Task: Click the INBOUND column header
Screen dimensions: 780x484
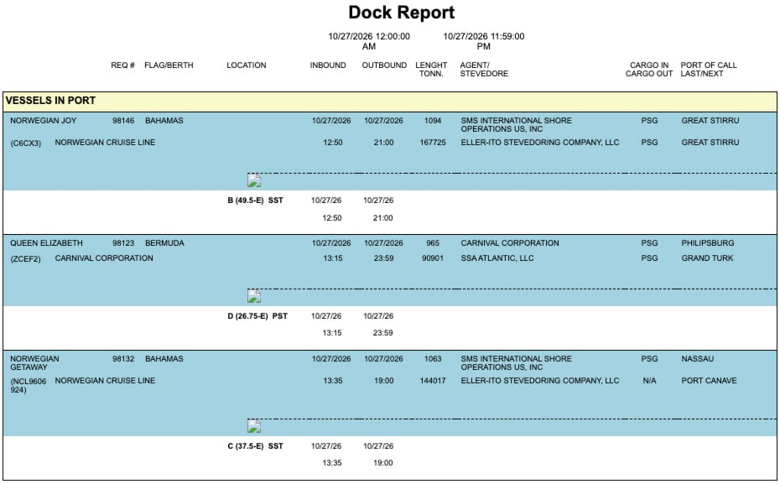Action: click(x=328, y=65)
